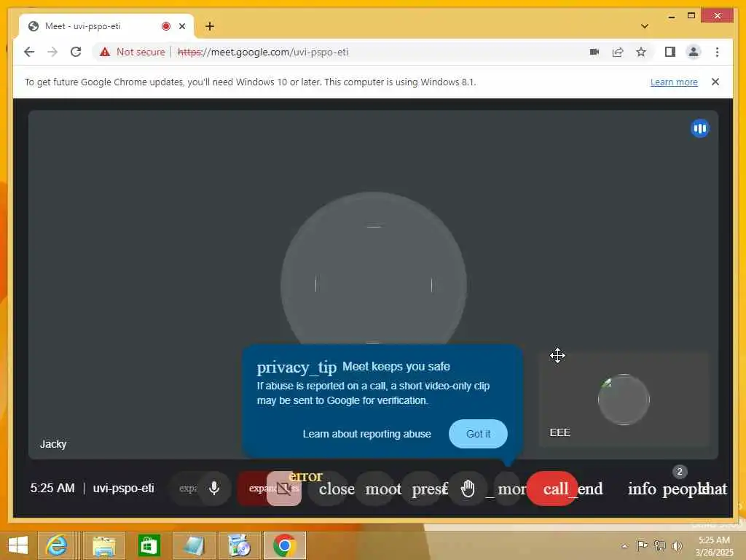
Task: Click Jacky's avatar circle in main tile
Action: pos(374,285)
